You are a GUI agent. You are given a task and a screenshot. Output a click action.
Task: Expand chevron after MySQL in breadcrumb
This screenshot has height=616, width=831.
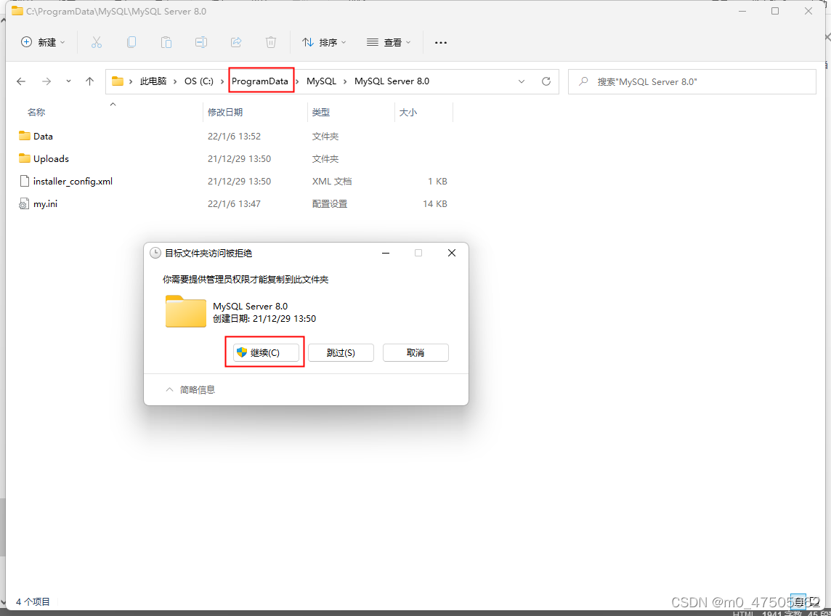click(x=345, y=81)
